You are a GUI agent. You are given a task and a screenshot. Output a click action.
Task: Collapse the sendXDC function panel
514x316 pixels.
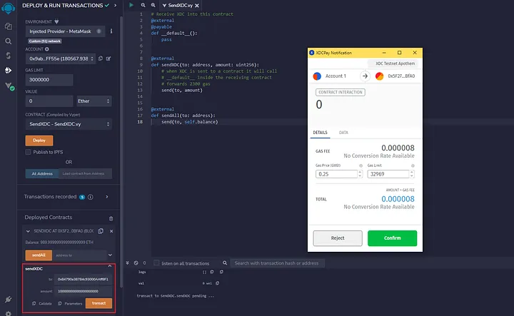pyautogui.click(x=110, y=266)
